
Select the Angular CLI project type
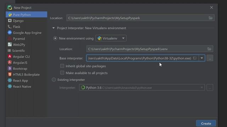coord(26,56)
